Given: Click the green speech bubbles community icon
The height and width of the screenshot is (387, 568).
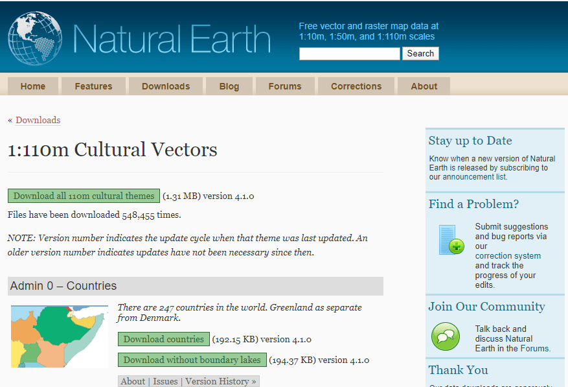Looking at the screenshot, I should 446,336.
